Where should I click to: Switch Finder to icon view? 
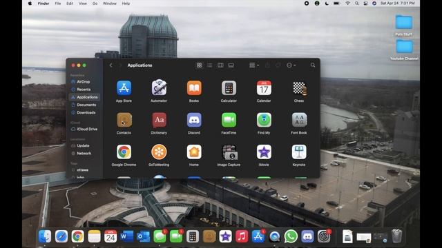pos(200,65)
